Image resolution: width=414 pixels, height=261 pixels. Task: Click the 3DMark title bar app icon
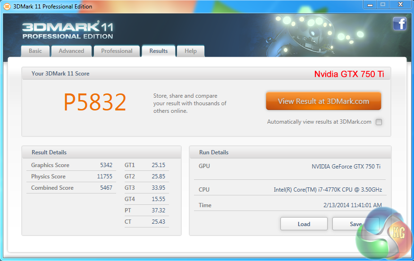7,7
